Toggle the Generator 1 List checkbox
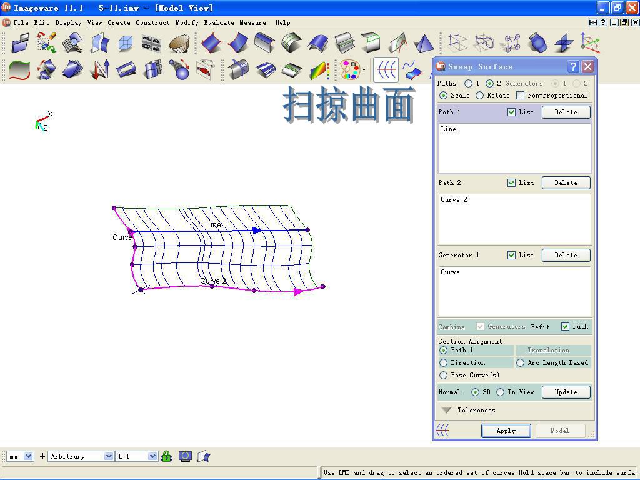This screenshot has height=480, width=640. [511, 255]
